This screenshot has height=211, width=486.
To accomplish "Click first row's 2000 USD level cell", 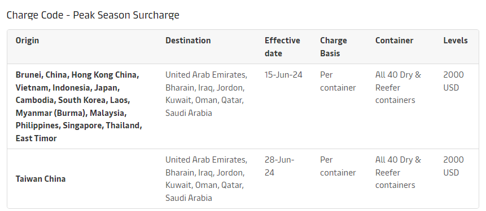I will 453,81.
